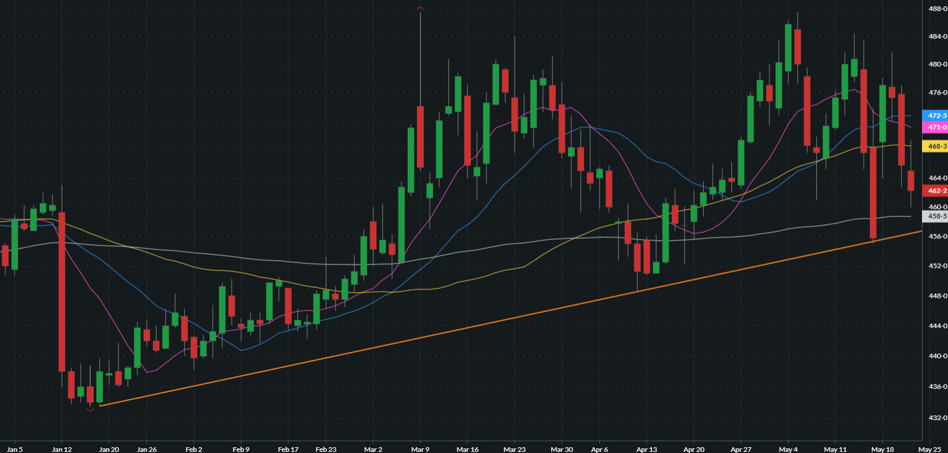Click the Jan 12 date label

click(62, 449)
